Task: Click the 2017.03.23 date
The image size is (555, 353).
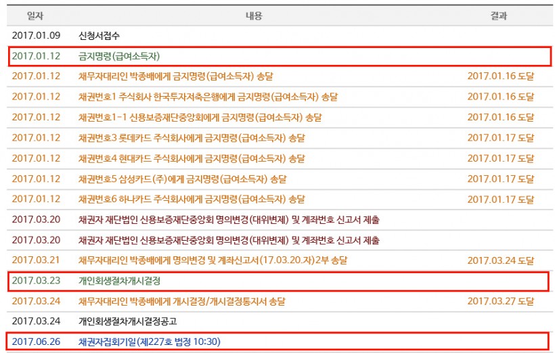Action: (36, 281)
